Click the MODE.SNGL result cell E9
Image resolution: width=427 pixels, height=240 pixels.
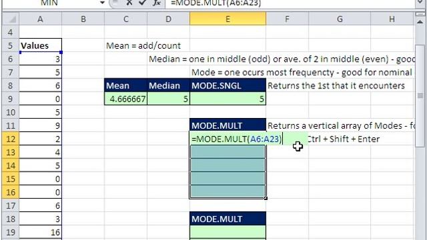coord(228,99)
